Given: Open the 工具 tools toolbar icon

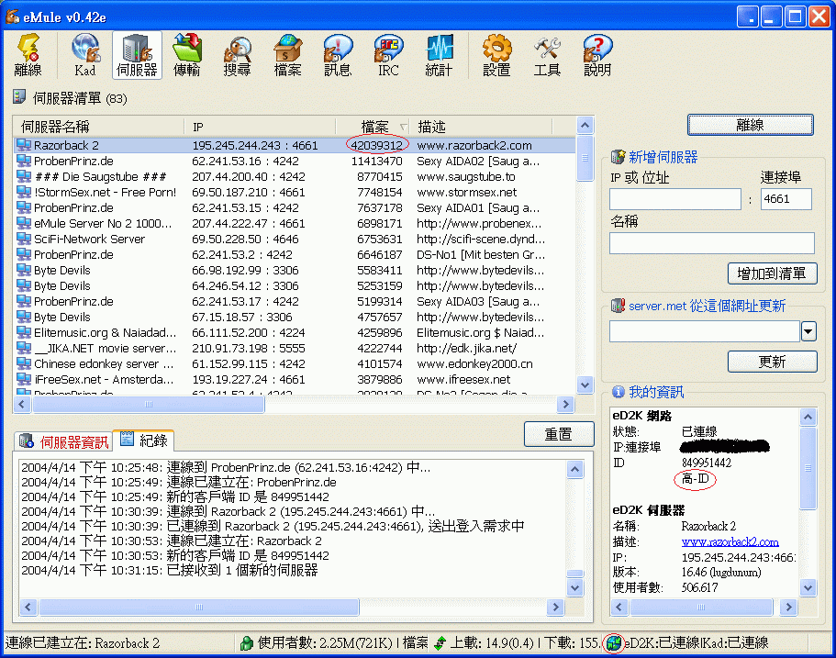Looking at the screenshot, I should 547,55.
